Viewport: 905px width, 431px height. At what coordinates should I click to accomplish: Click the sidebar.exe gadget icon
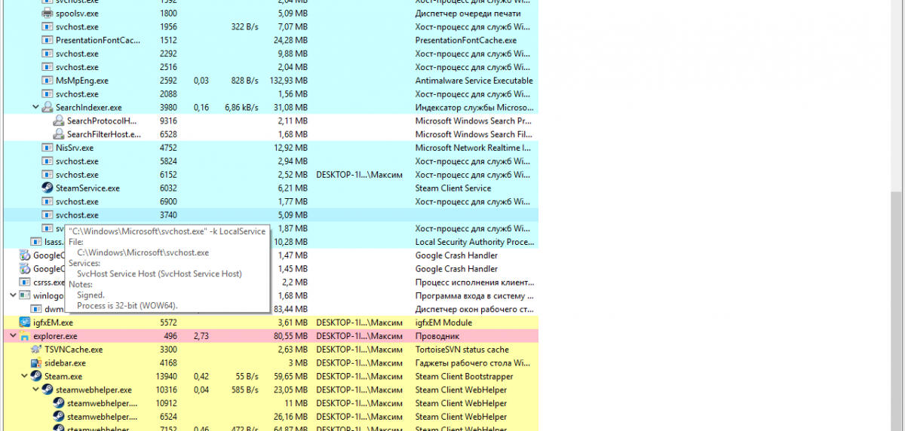click(36, 363)
